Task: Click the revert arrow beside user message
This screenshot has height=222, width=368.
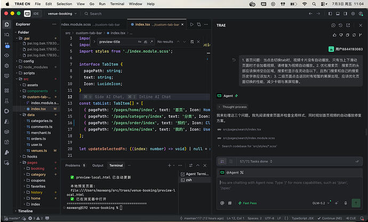Action: coord(234,60)
